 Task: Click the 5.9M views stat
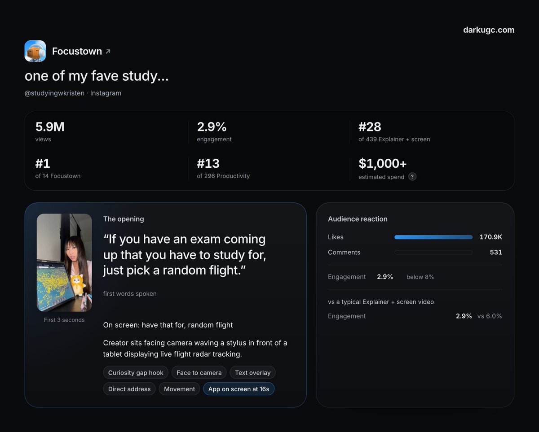coord(50,132)
